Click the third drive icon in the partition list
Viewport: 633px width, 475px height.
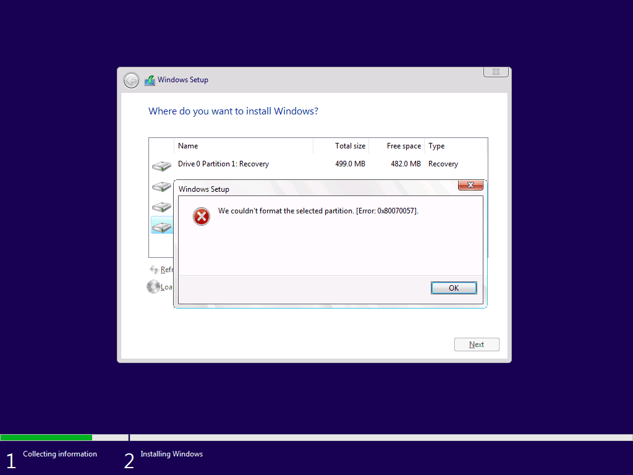(161, 206)
